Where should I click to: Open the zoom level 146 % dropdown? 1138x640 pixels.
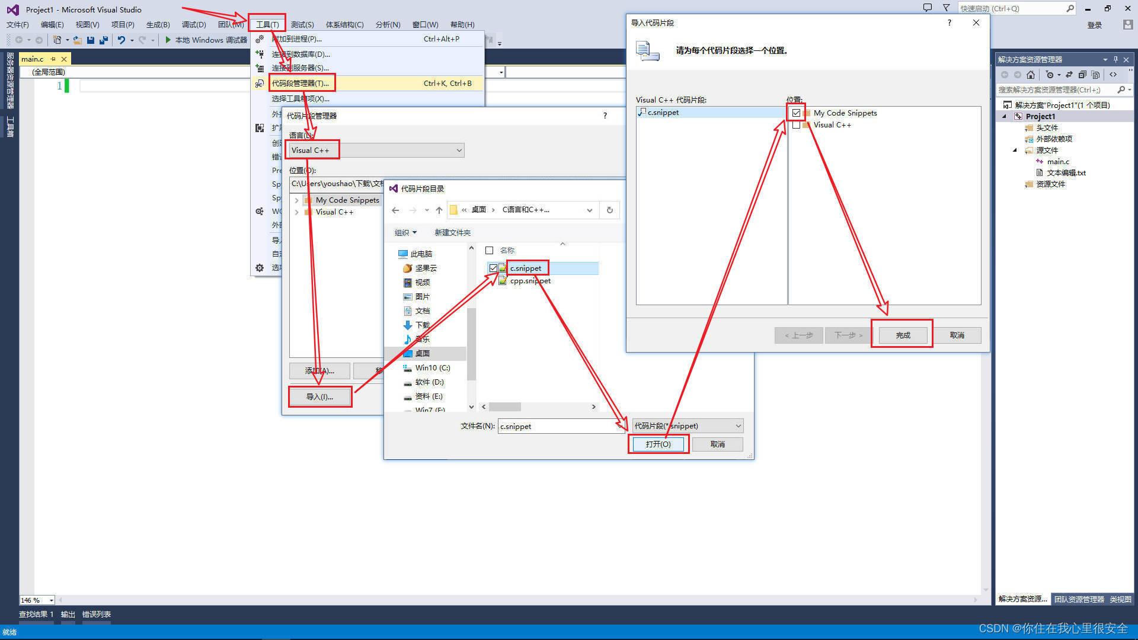click(x=52, y=600)
